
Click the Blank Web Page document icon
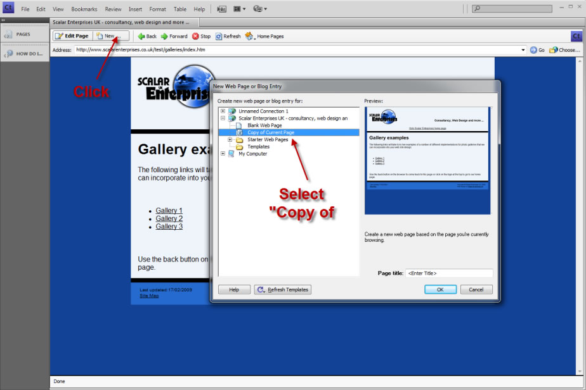239,125
